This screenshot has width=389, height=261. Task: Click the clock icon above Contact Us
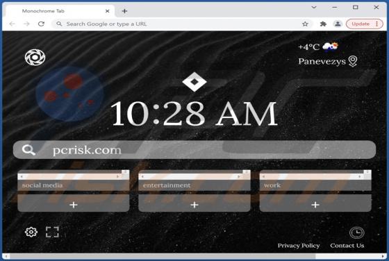click(x=356, y=233)
